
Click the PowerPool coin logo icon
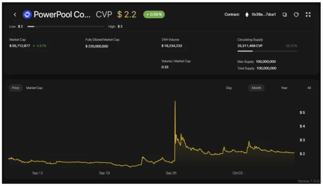click(27, 15)
